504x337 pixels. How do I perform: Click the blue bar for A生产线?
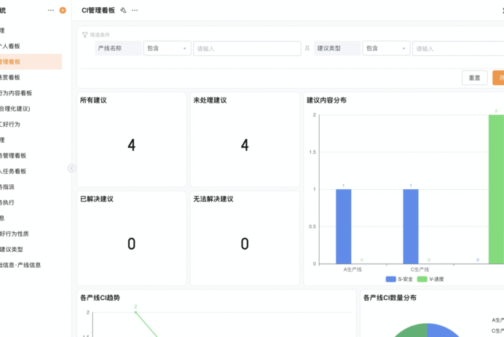[x=344, y=226]
